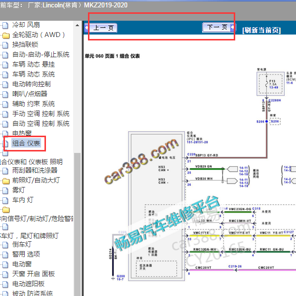Click the tree panel scrollbar thumb
This screenshot has width=296, height=296.
(77, 224)
